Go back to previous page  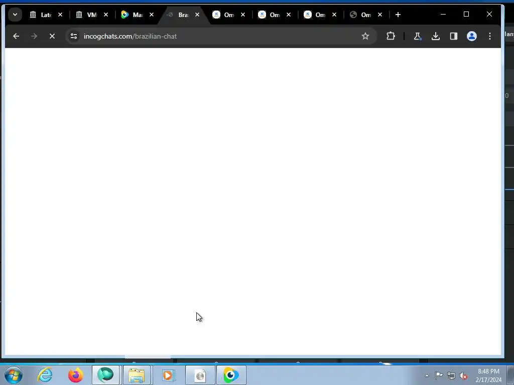16,36
